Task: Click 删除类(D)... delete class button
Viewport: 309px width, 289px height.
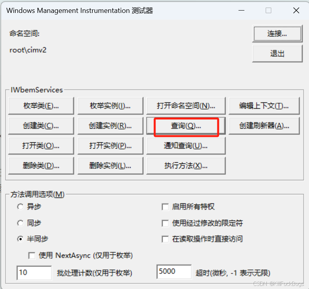Action: [x=41, y=166]
